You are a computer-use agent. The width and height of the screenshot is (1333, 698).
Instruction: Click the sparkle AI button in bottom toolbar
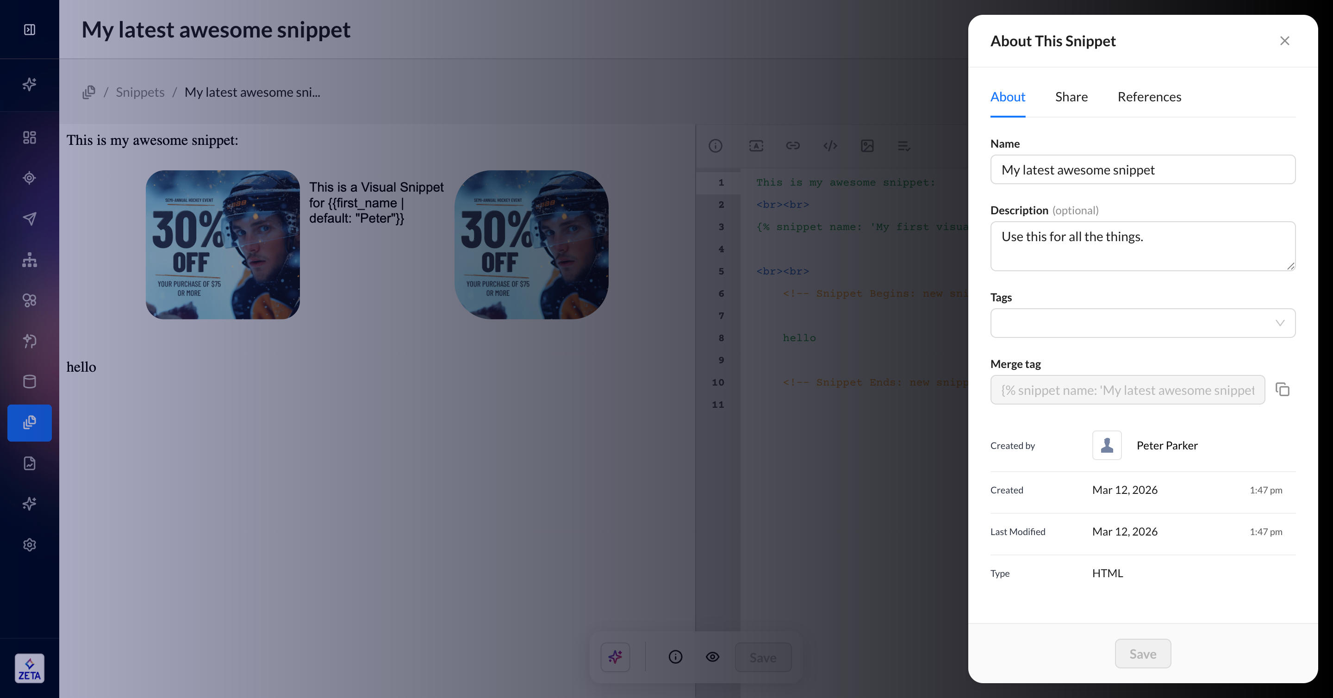[615, 657]
